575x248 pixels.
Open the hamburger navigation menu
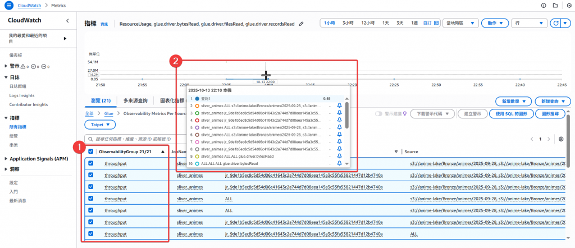point(9,6)
